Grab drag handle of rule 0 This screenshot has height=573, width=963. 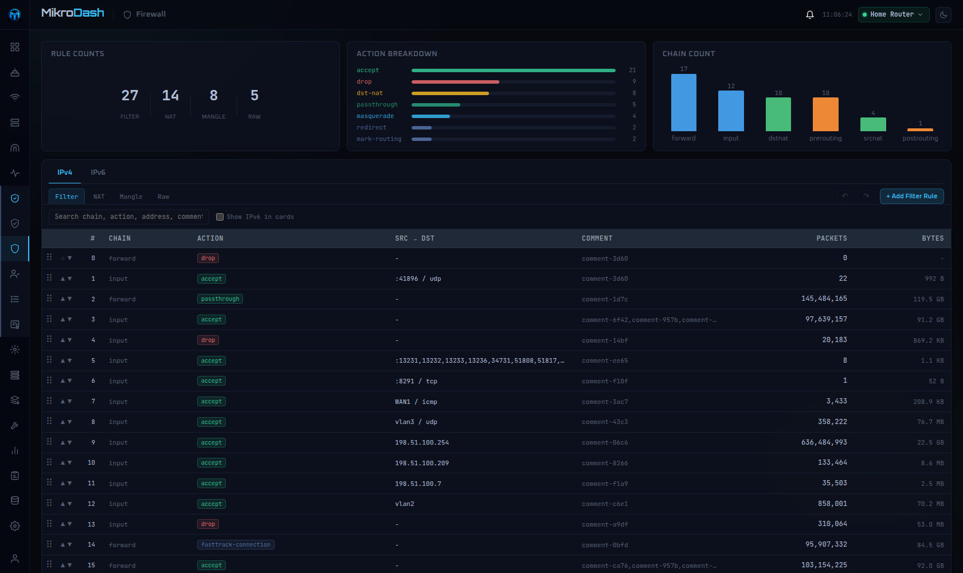49,257
